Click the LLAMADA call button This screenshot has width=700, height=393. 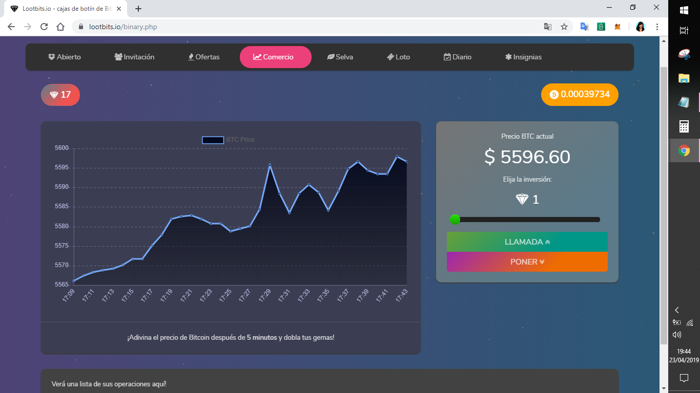[527, 242]
